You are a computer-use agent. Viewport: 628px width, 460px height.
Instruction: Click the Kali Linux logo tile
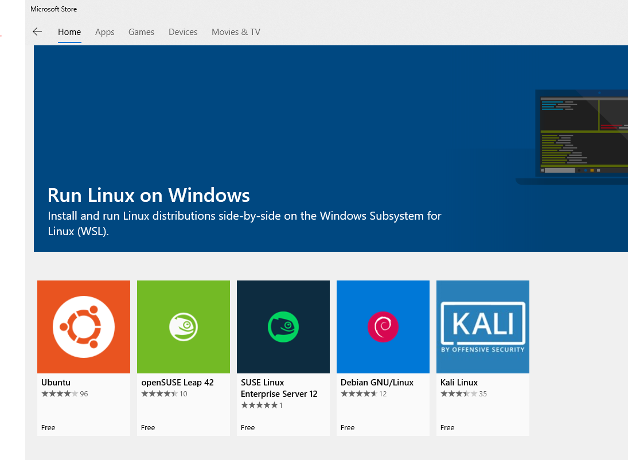(x=483, y=327)
